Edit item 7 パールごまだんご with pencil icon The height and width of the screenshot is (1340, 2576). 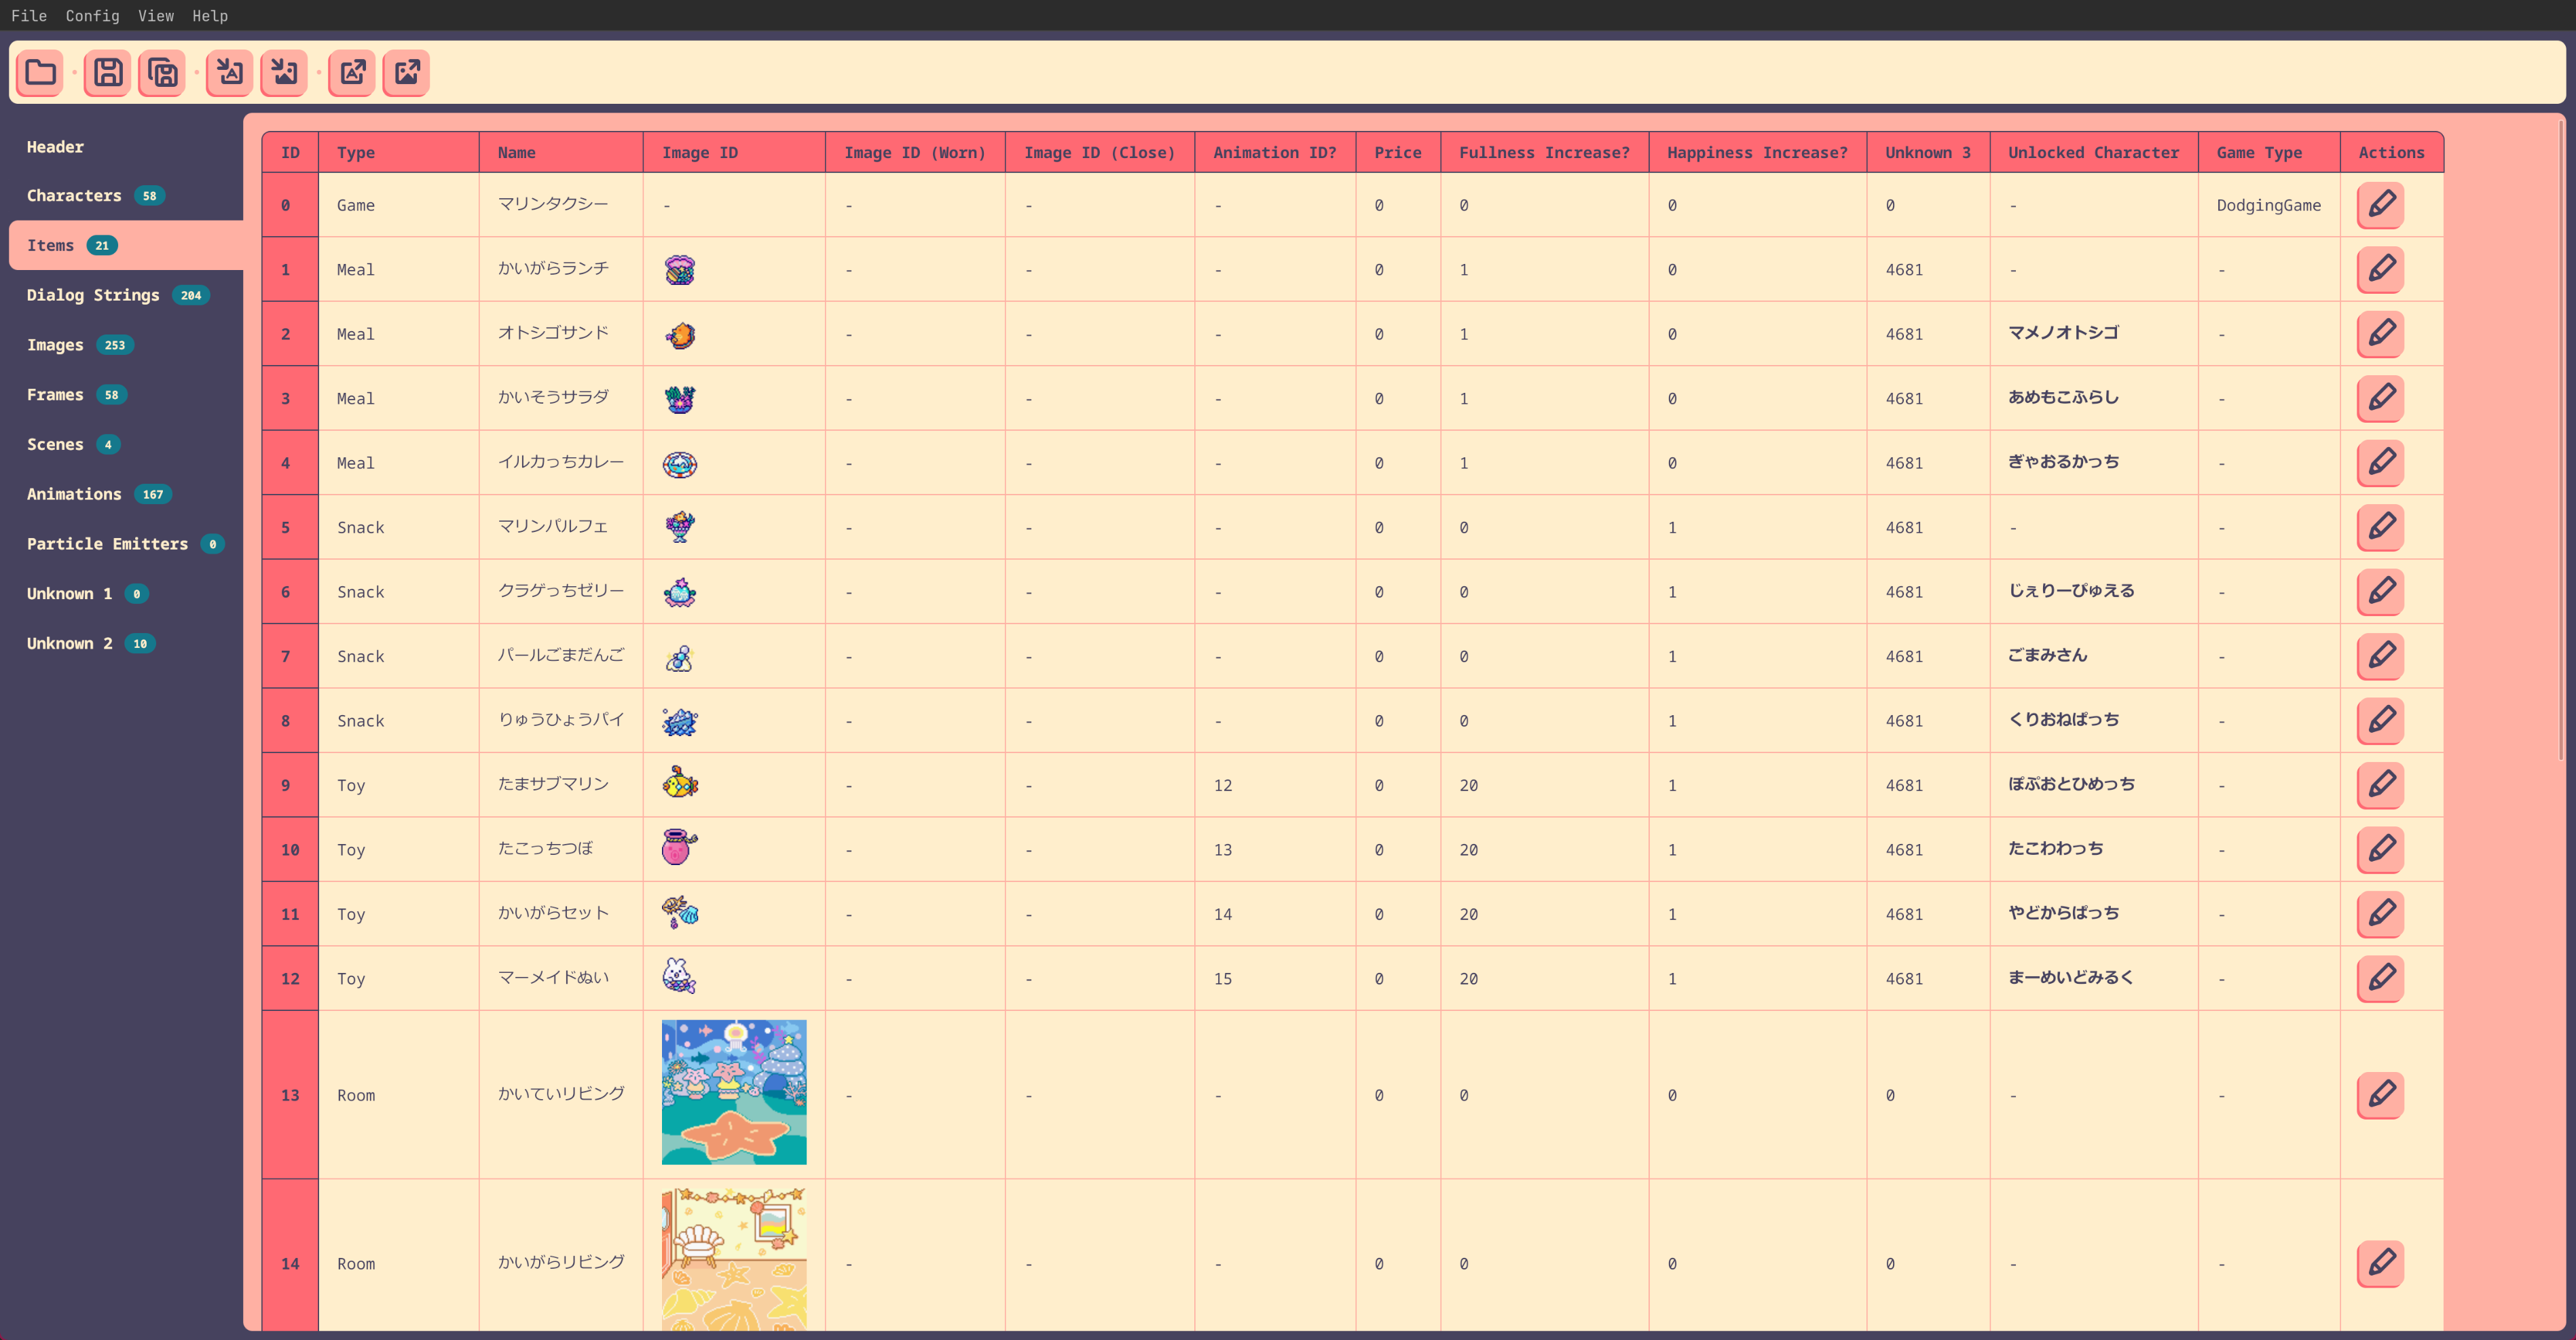(2381, 655)
